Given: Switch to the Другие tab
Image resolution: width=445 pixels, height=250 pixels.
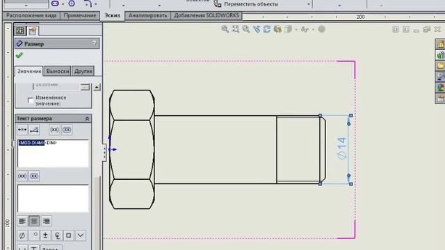Looking at the screenshot, I should click(x=83, y=71).
